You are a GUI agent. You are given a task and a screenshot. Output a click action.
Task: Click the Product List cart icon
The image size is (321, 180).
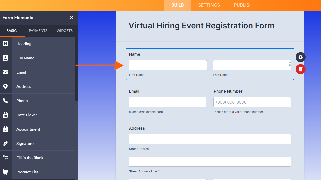[5, 172]
